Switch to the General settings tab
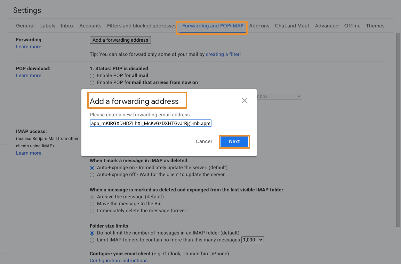The width and height of the screenshot is (401, 264). tap(25, 26)
